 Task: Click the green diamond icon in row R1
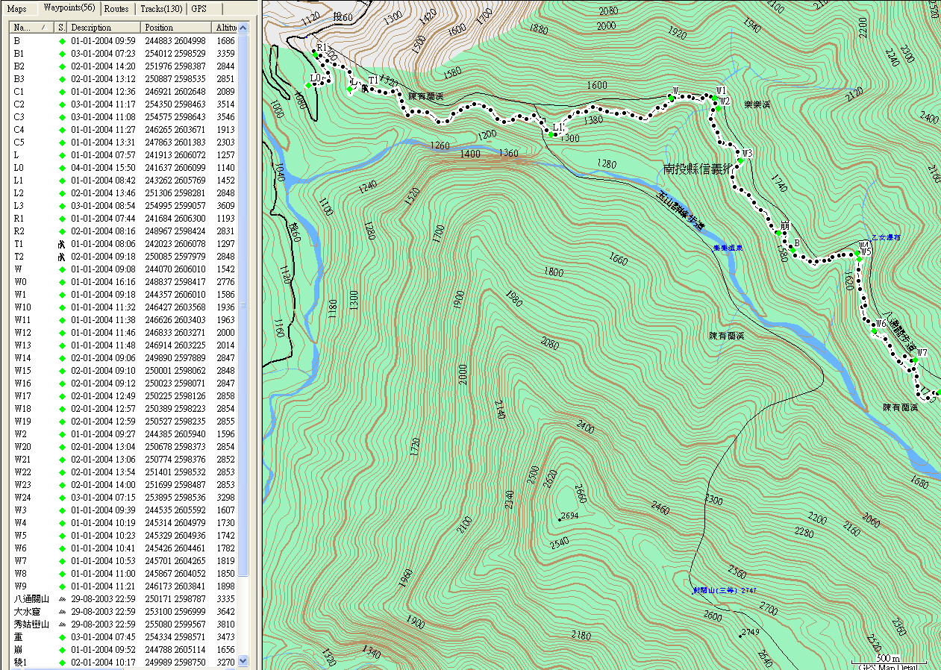click(x=62, y=219)
